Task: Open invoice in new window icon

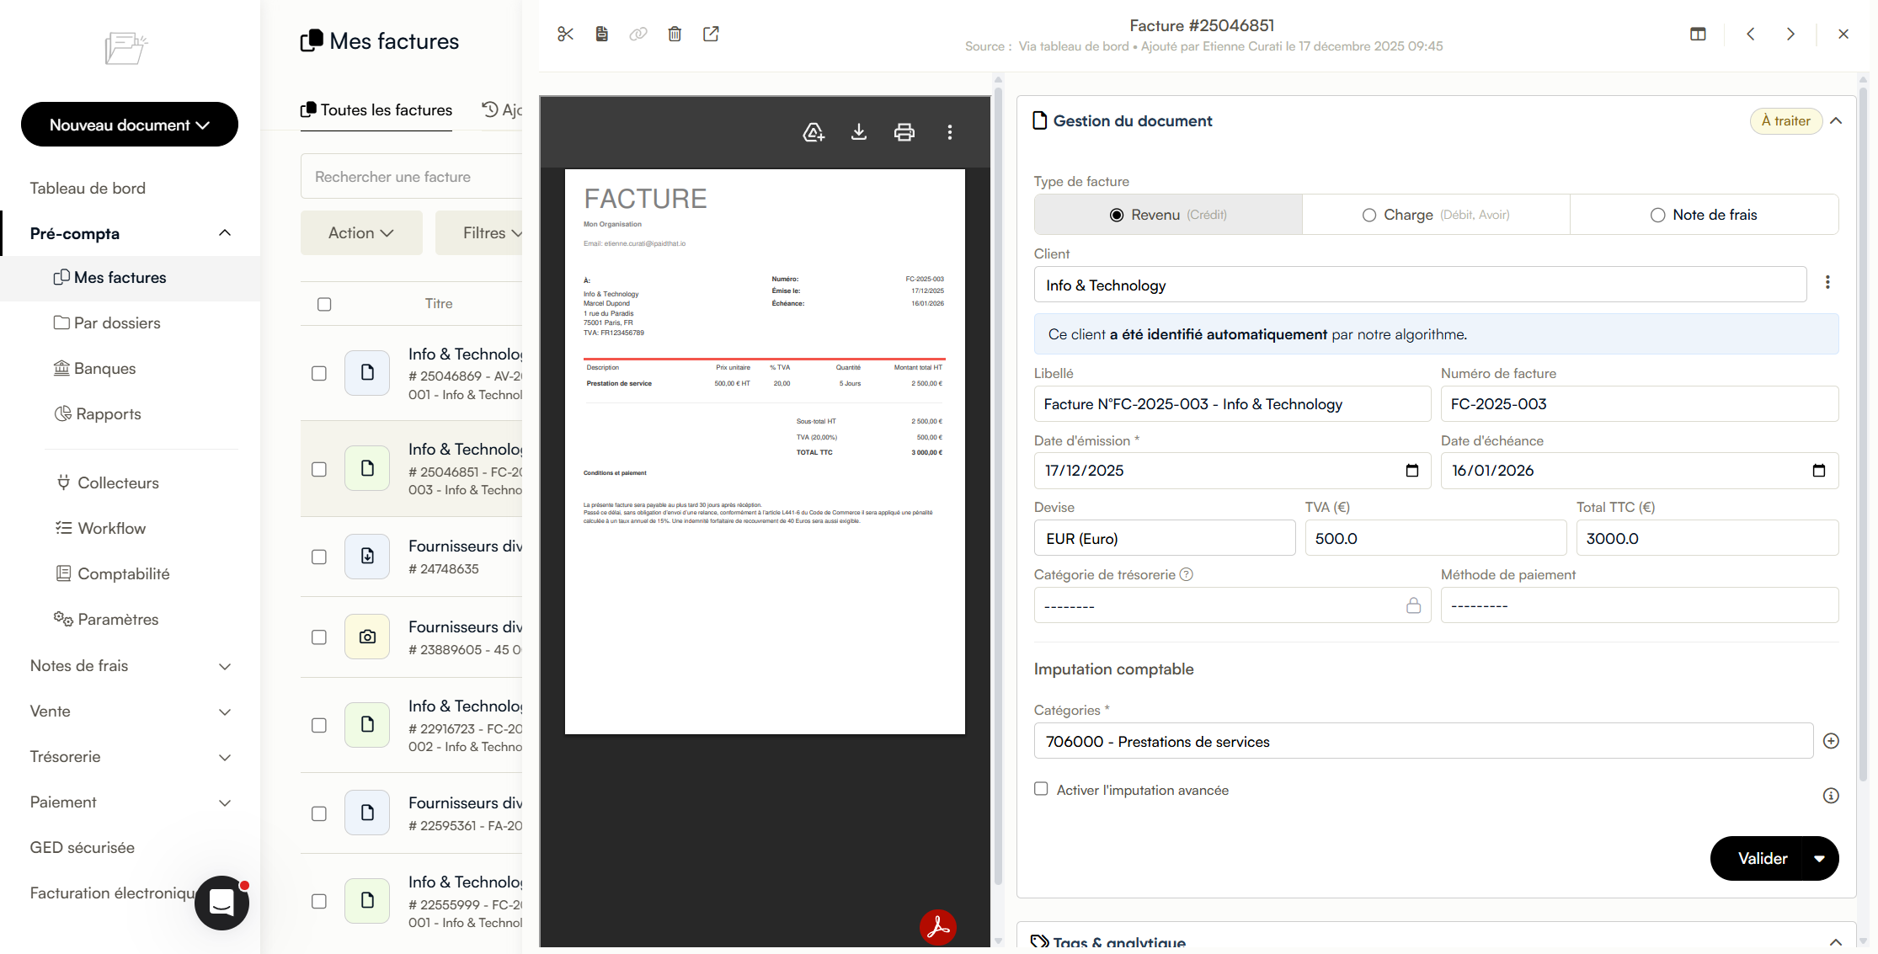Action: 711,34
